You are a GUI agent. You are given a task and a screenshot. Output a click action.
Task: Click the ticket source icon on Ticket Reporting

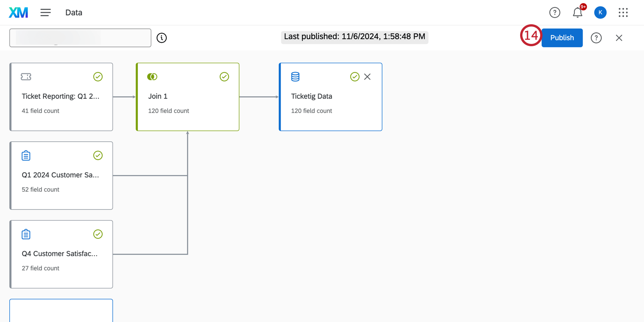coord(26,77)
